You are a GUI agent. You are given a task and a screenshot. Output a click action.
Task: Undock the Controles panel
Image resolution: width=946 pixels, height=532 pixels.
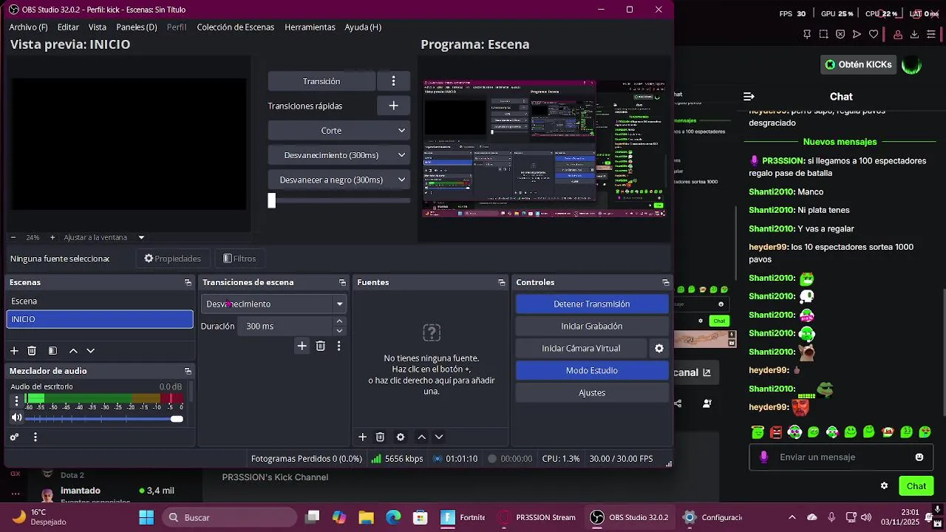point(666,282)
